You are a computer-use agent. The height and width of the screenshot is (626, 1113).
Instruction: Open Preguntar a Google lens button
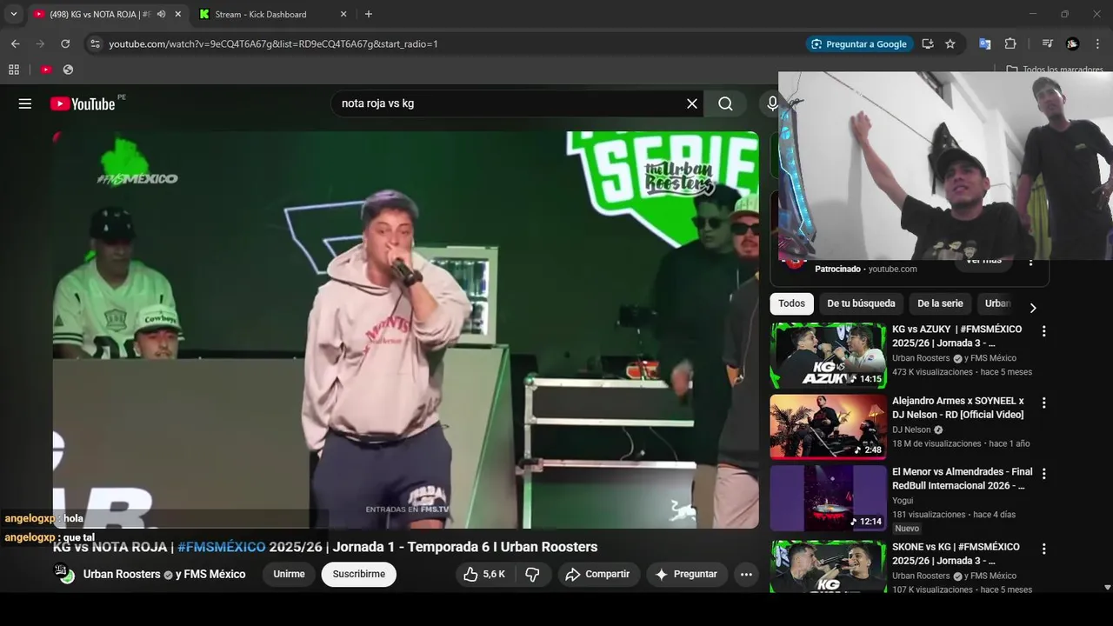point(859,43)
